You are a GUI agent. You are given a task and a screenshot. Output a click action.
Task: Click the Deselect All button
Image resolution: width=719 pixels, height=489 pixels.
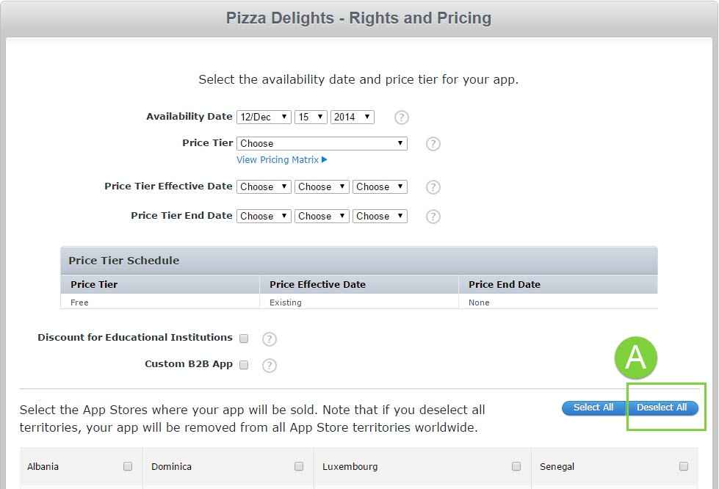[662, 408]
